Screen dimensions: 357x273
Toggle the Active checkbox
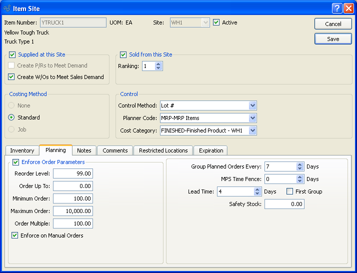(x=216, y=22)
